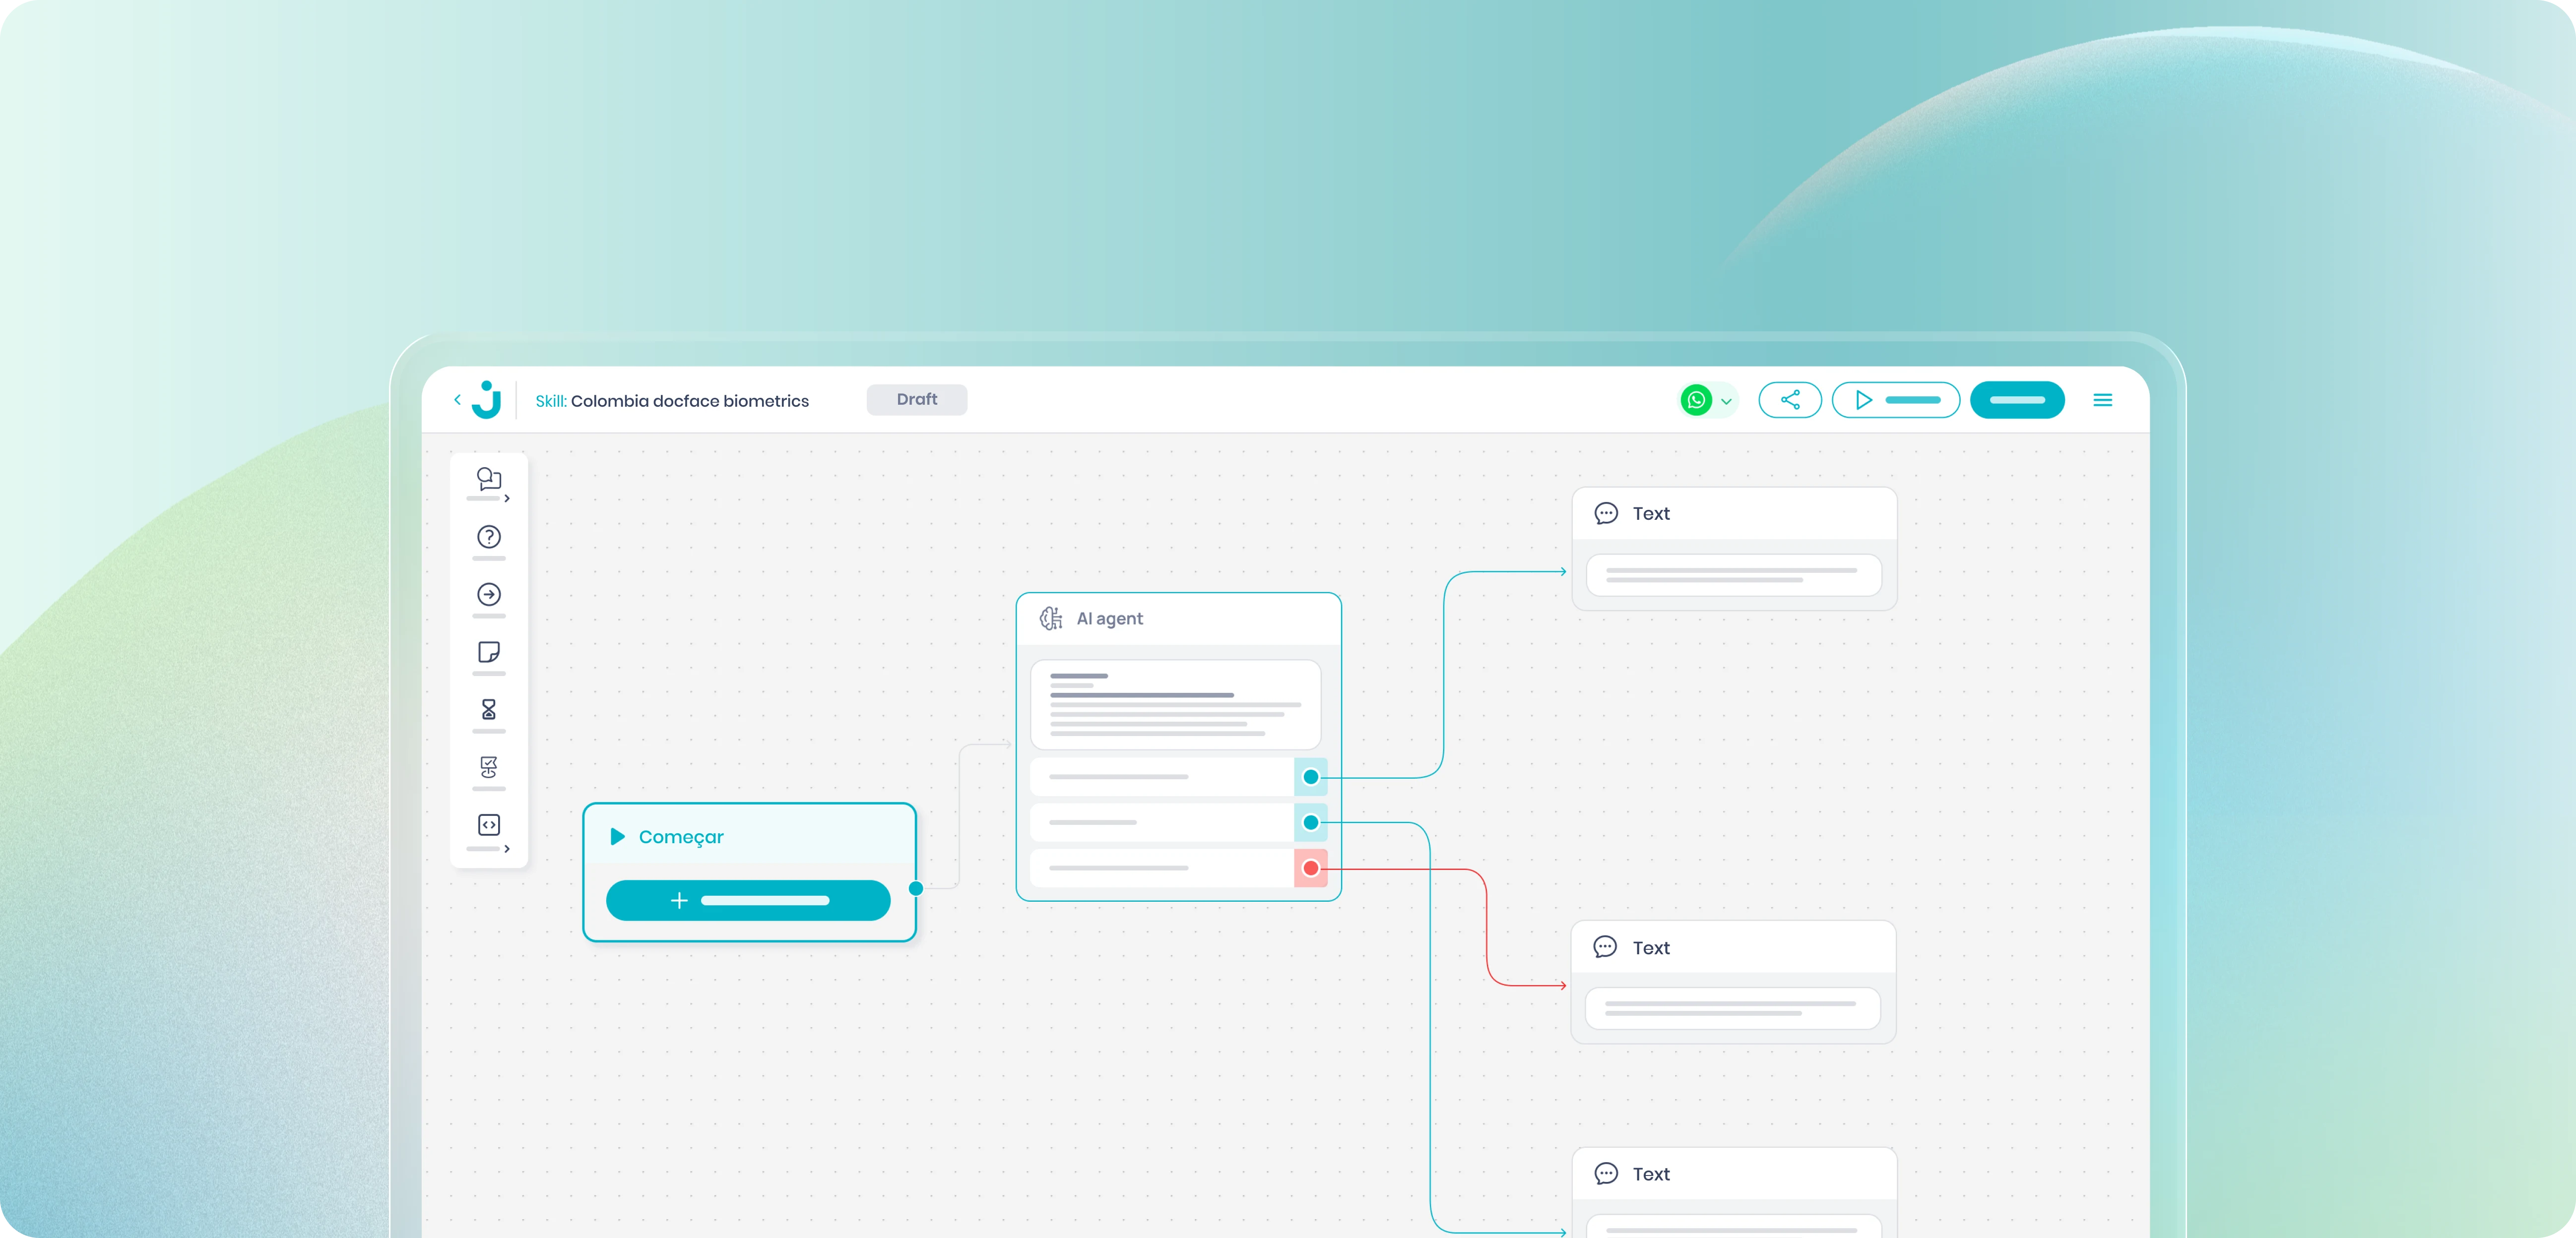Click the solid teal publish button
The height and width of the screenshot is (1238, 2576).
(x=2016, y=400)
